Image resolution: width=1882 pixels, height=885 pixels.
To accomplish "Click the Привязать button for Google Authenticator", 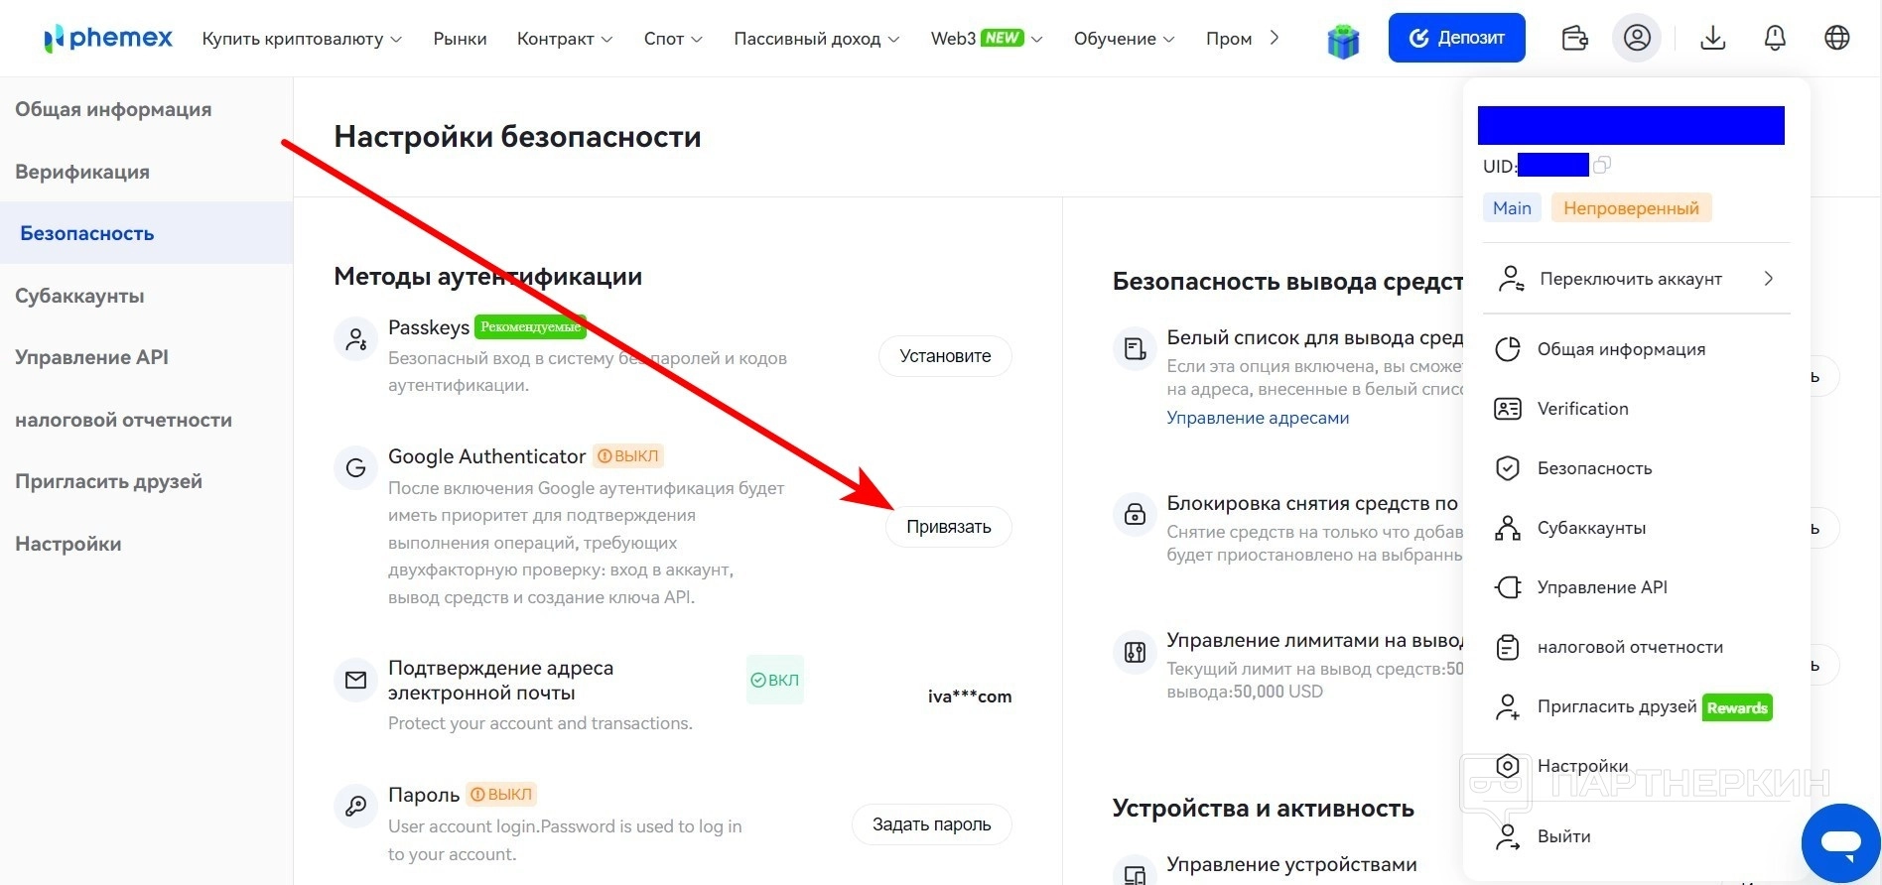I will [x=948, y=527].
